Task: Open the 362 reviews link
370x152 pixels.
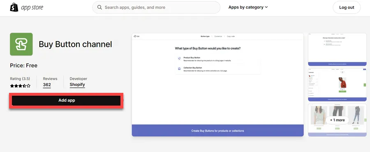Action: pyautogui.click(x=47, y=85)
